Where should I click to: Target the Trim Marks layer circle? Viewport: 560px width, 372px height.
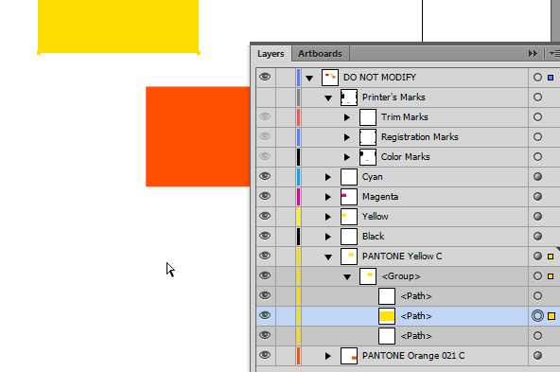tap(537, 116)
